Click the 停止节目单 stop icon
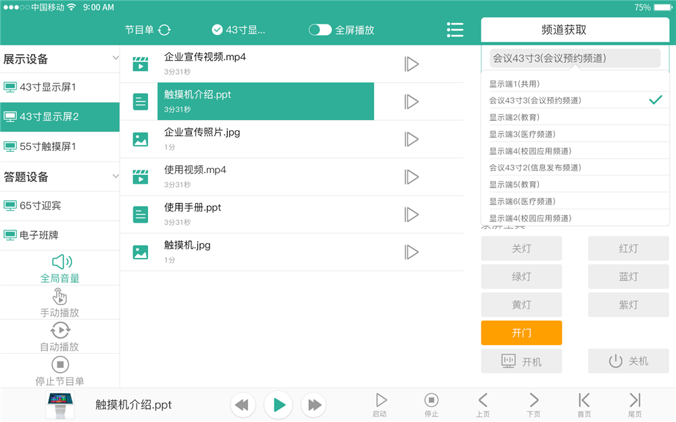The height and width of the screenshot is (422, 676). 60,365
